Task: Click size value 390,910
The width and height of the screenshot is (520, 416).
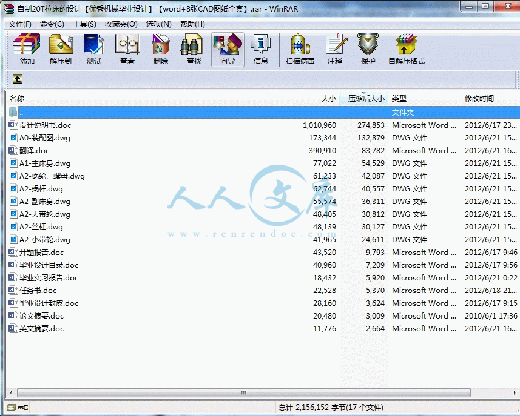Action: point(322,151)
